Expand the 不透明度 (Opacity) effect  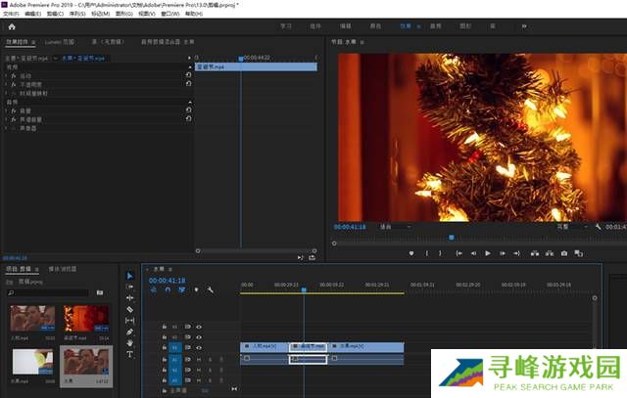tap(8, 83)
